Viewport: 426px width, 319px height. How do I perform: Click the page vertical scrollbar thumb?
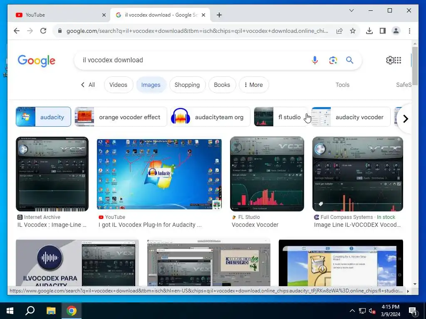click(x=415, y=66)
